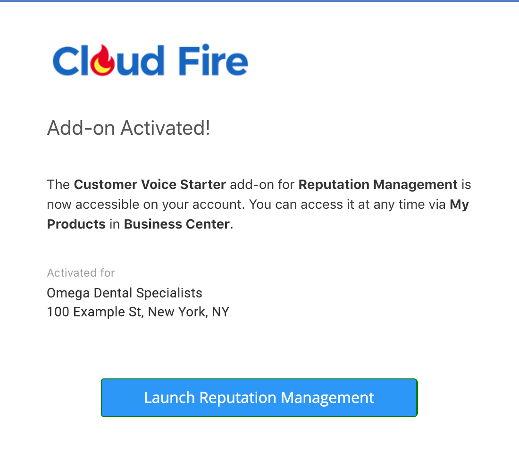
Task: Click the bold word Products
Action: [x=76, y=224]
